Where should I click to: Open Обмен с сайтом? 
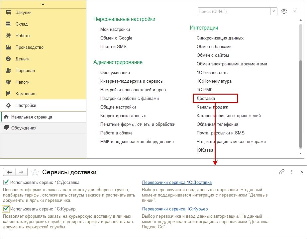tap(213, 55)
